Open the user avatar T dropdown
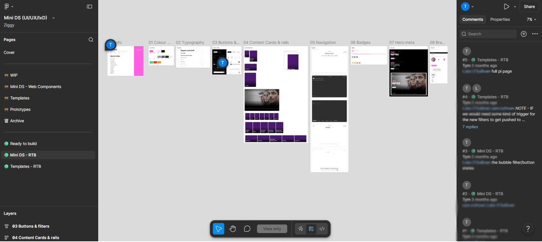The height and width of the screenshot is (242, 542). [x=468, y=7]
